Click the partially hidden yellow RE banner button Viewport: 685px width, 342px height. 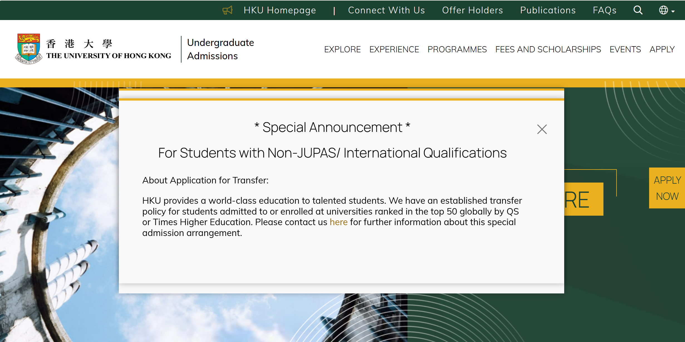coord(583,199)
